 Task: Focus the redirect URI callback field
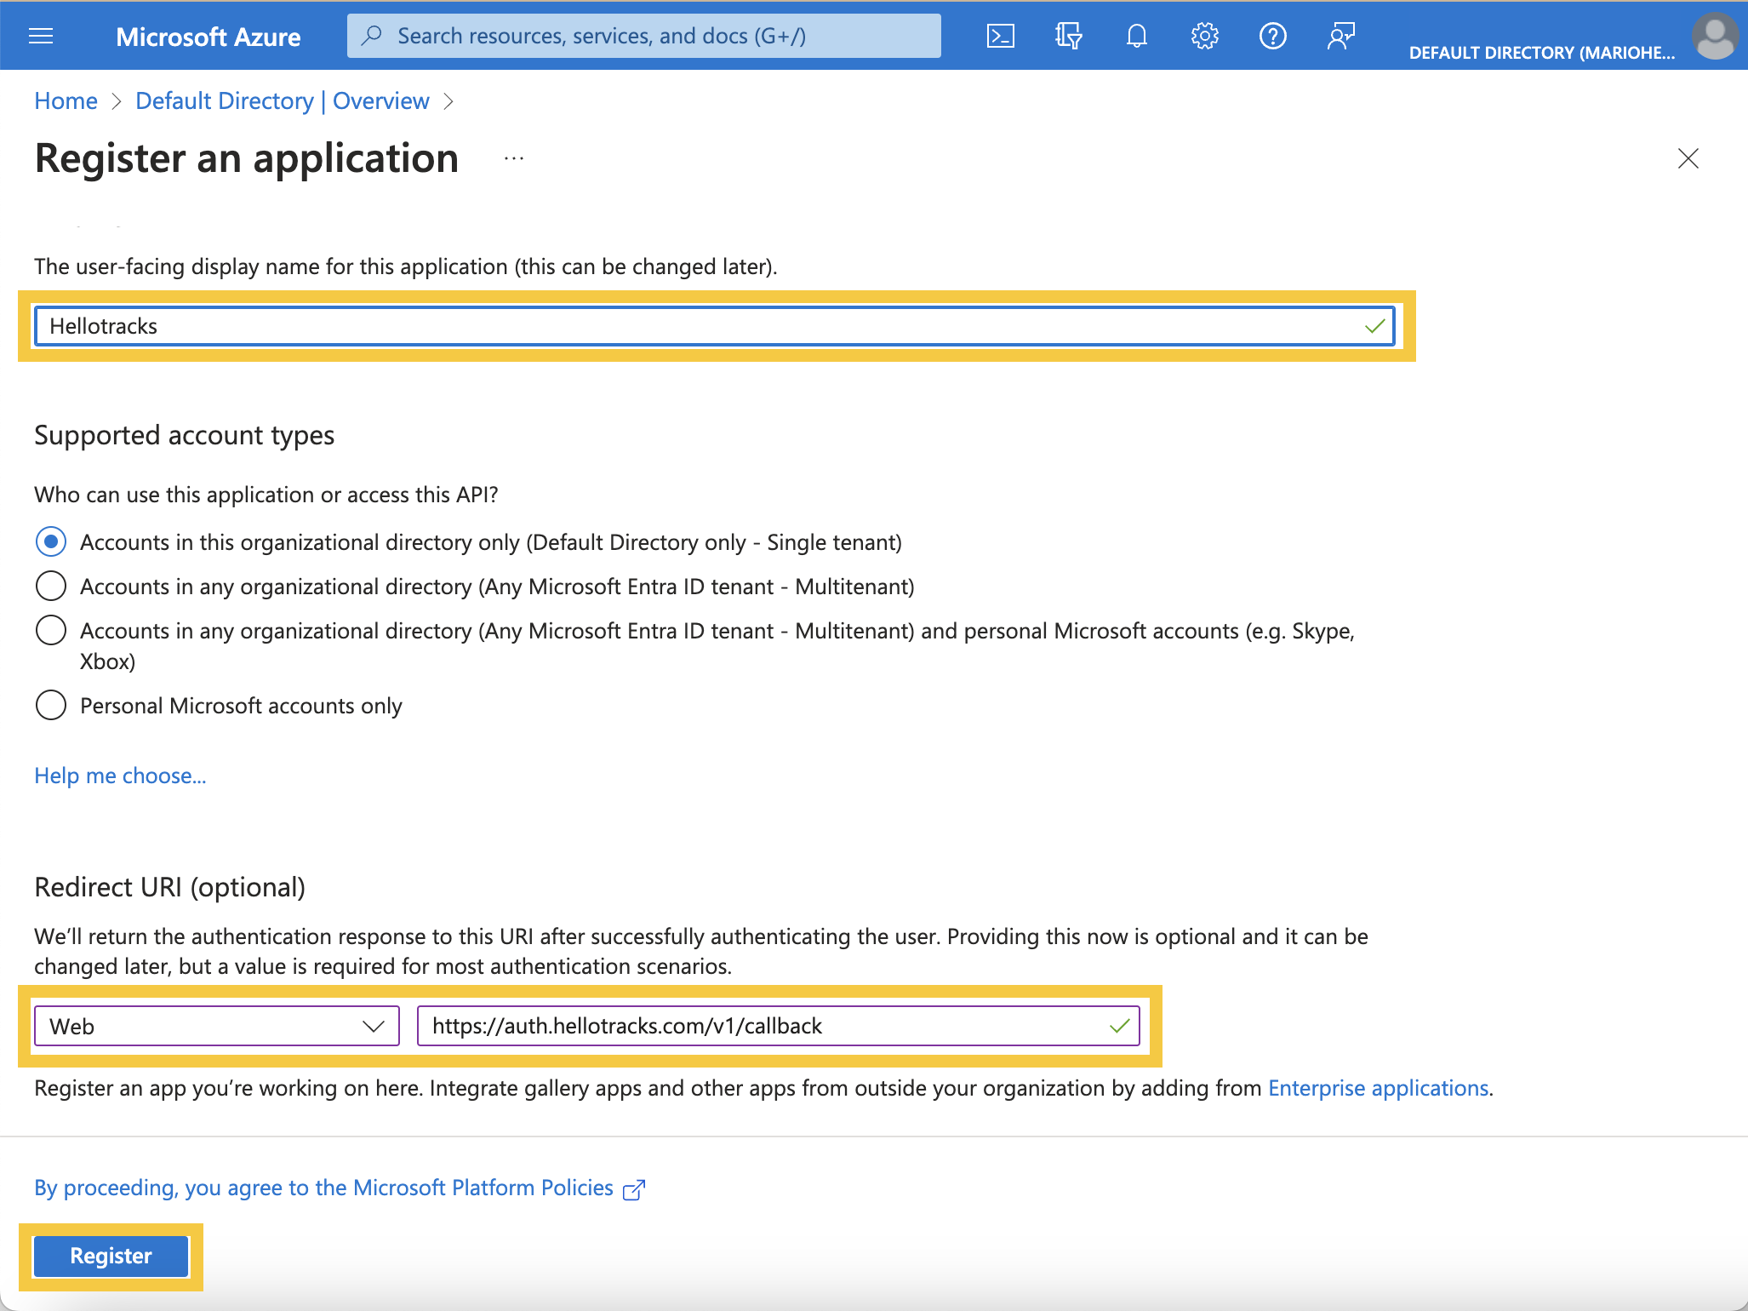[x=778, y=1026]
